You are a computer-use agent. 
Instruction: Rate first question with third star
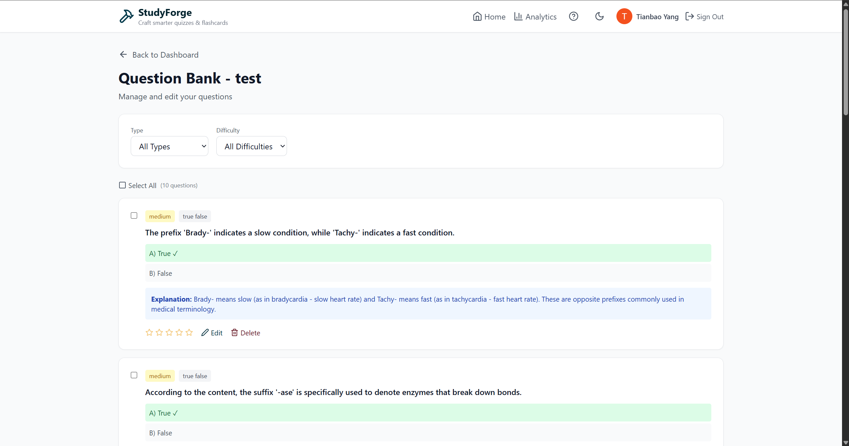tap(169, 332)
